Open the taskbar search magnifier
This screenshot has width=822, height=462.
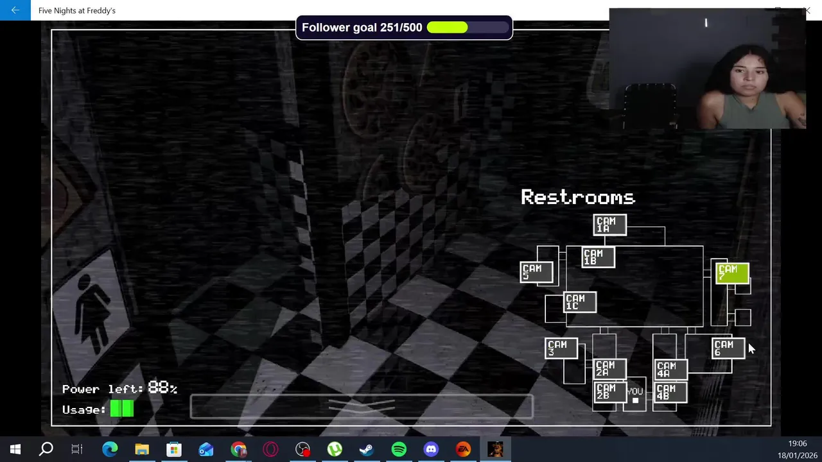click(46, 449)
